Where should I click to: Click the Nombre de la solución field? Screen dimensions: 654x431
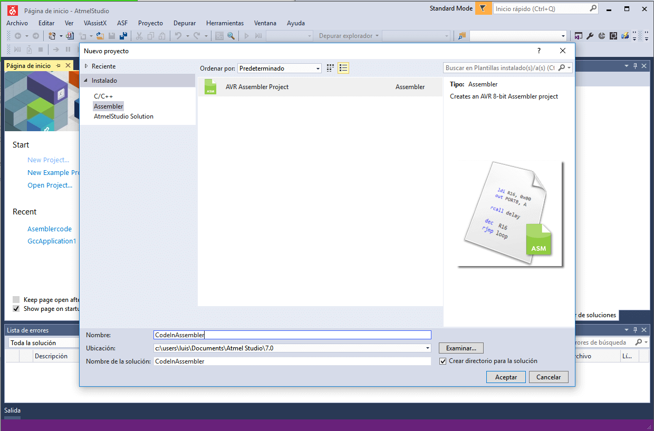pyautogui.click(x=292, y=361)
